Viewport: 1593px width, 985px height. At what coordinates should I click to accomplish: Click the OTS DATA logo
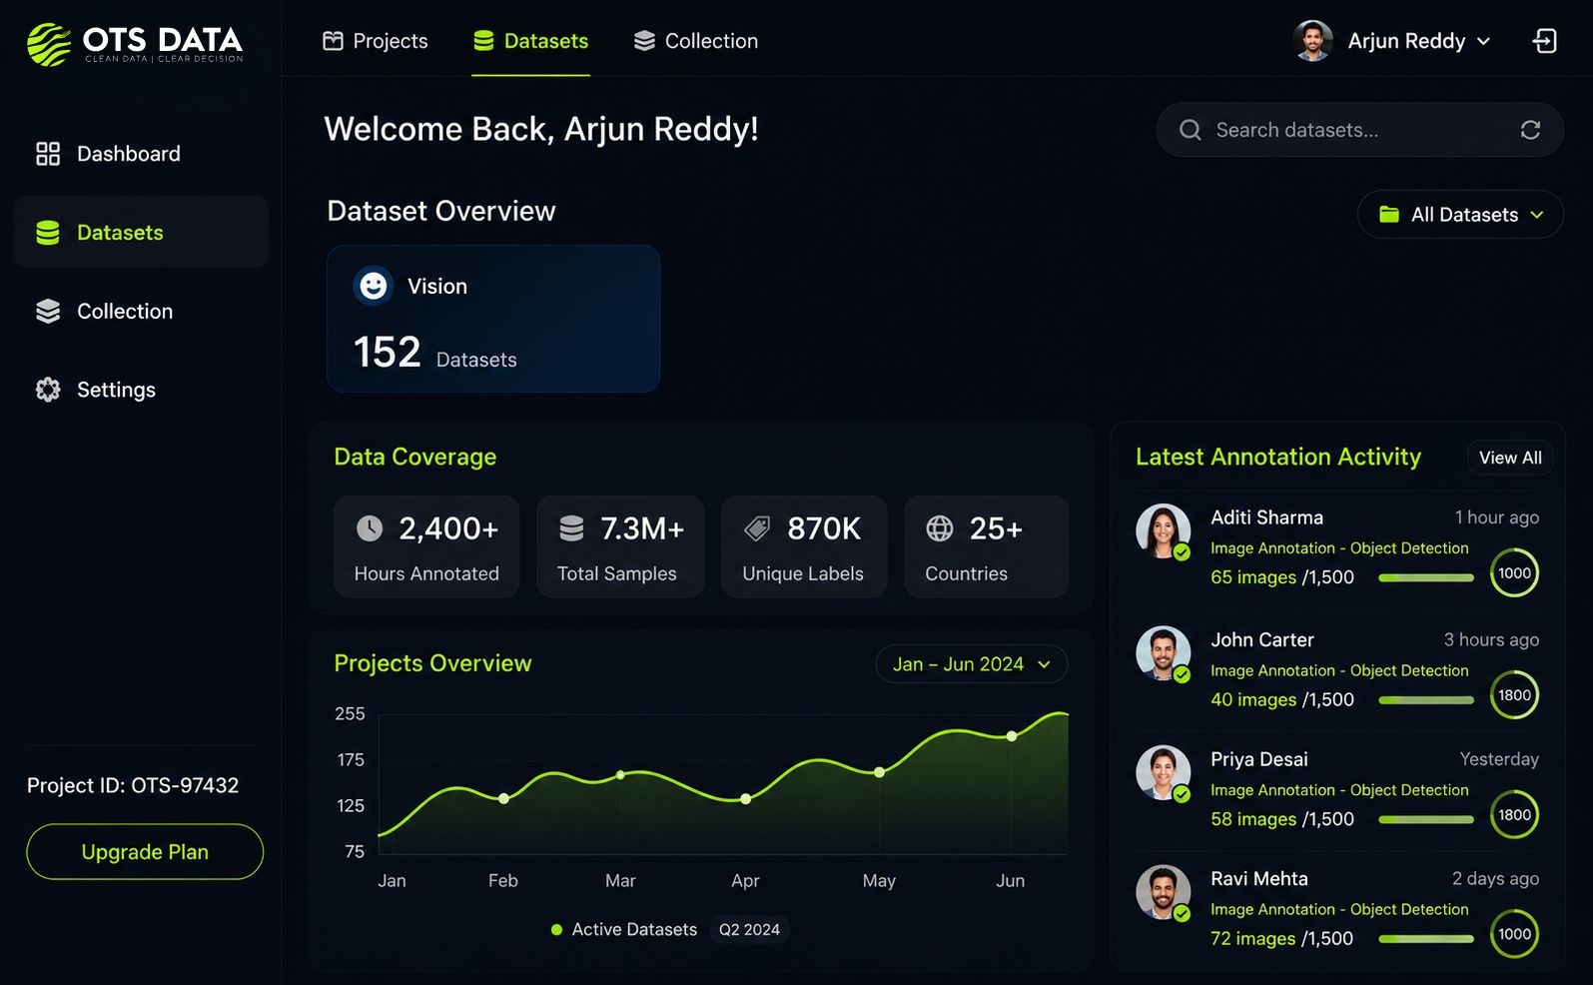coord(135,44)
